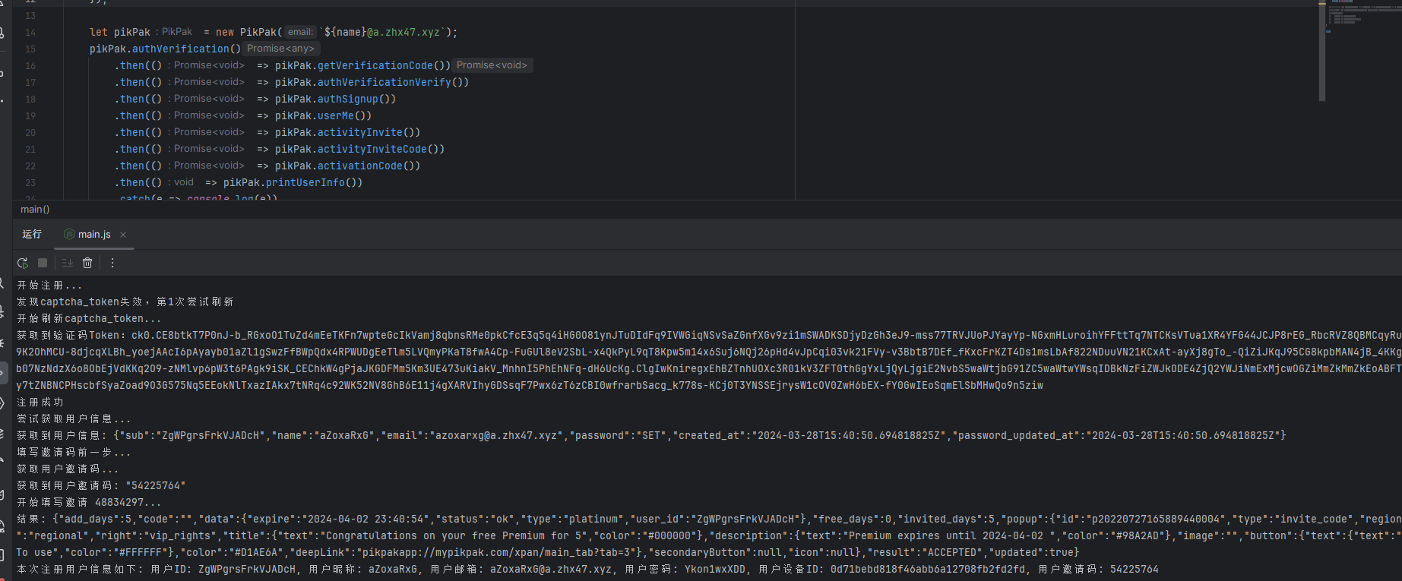Click the editor vertical scrollbar thumb

pos(1322,52)
